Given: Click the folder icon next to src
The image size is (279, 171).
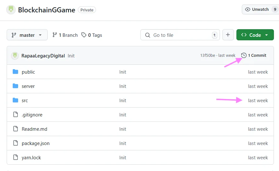Looking at the screenshot, I should 16,100.
